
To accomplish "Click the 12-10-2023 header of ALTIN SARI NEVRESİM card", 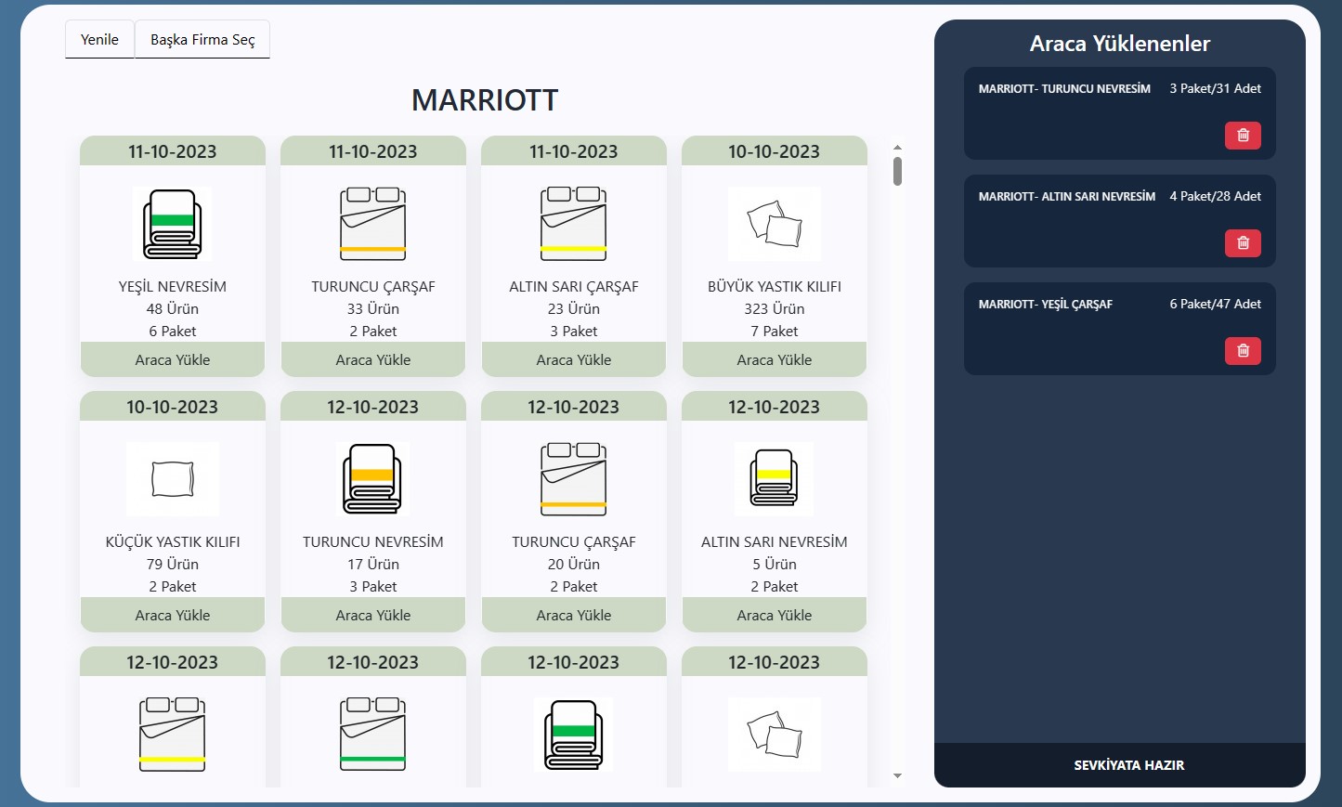I will (775, 407).
